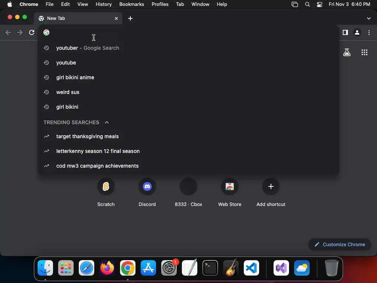377x283 pixels.
Task: Click the date and time in the menu bar
Action: [x=349, y=4]
